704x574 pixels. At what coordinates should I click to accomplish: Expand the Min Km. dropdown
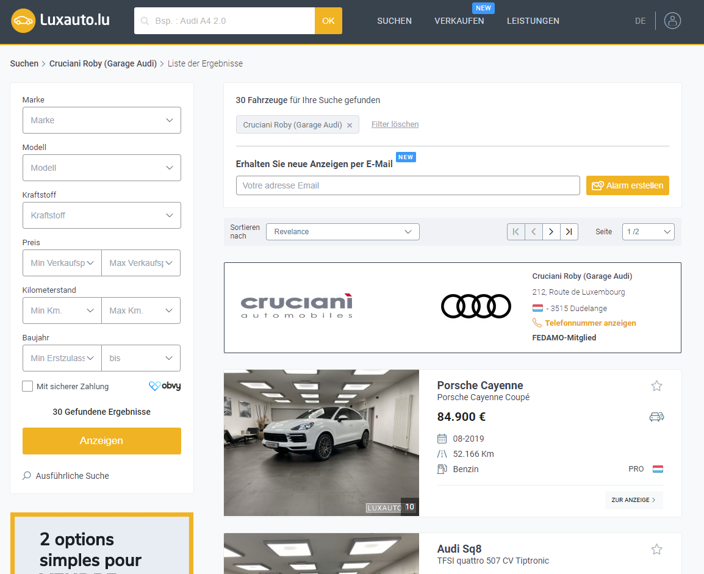62,310
